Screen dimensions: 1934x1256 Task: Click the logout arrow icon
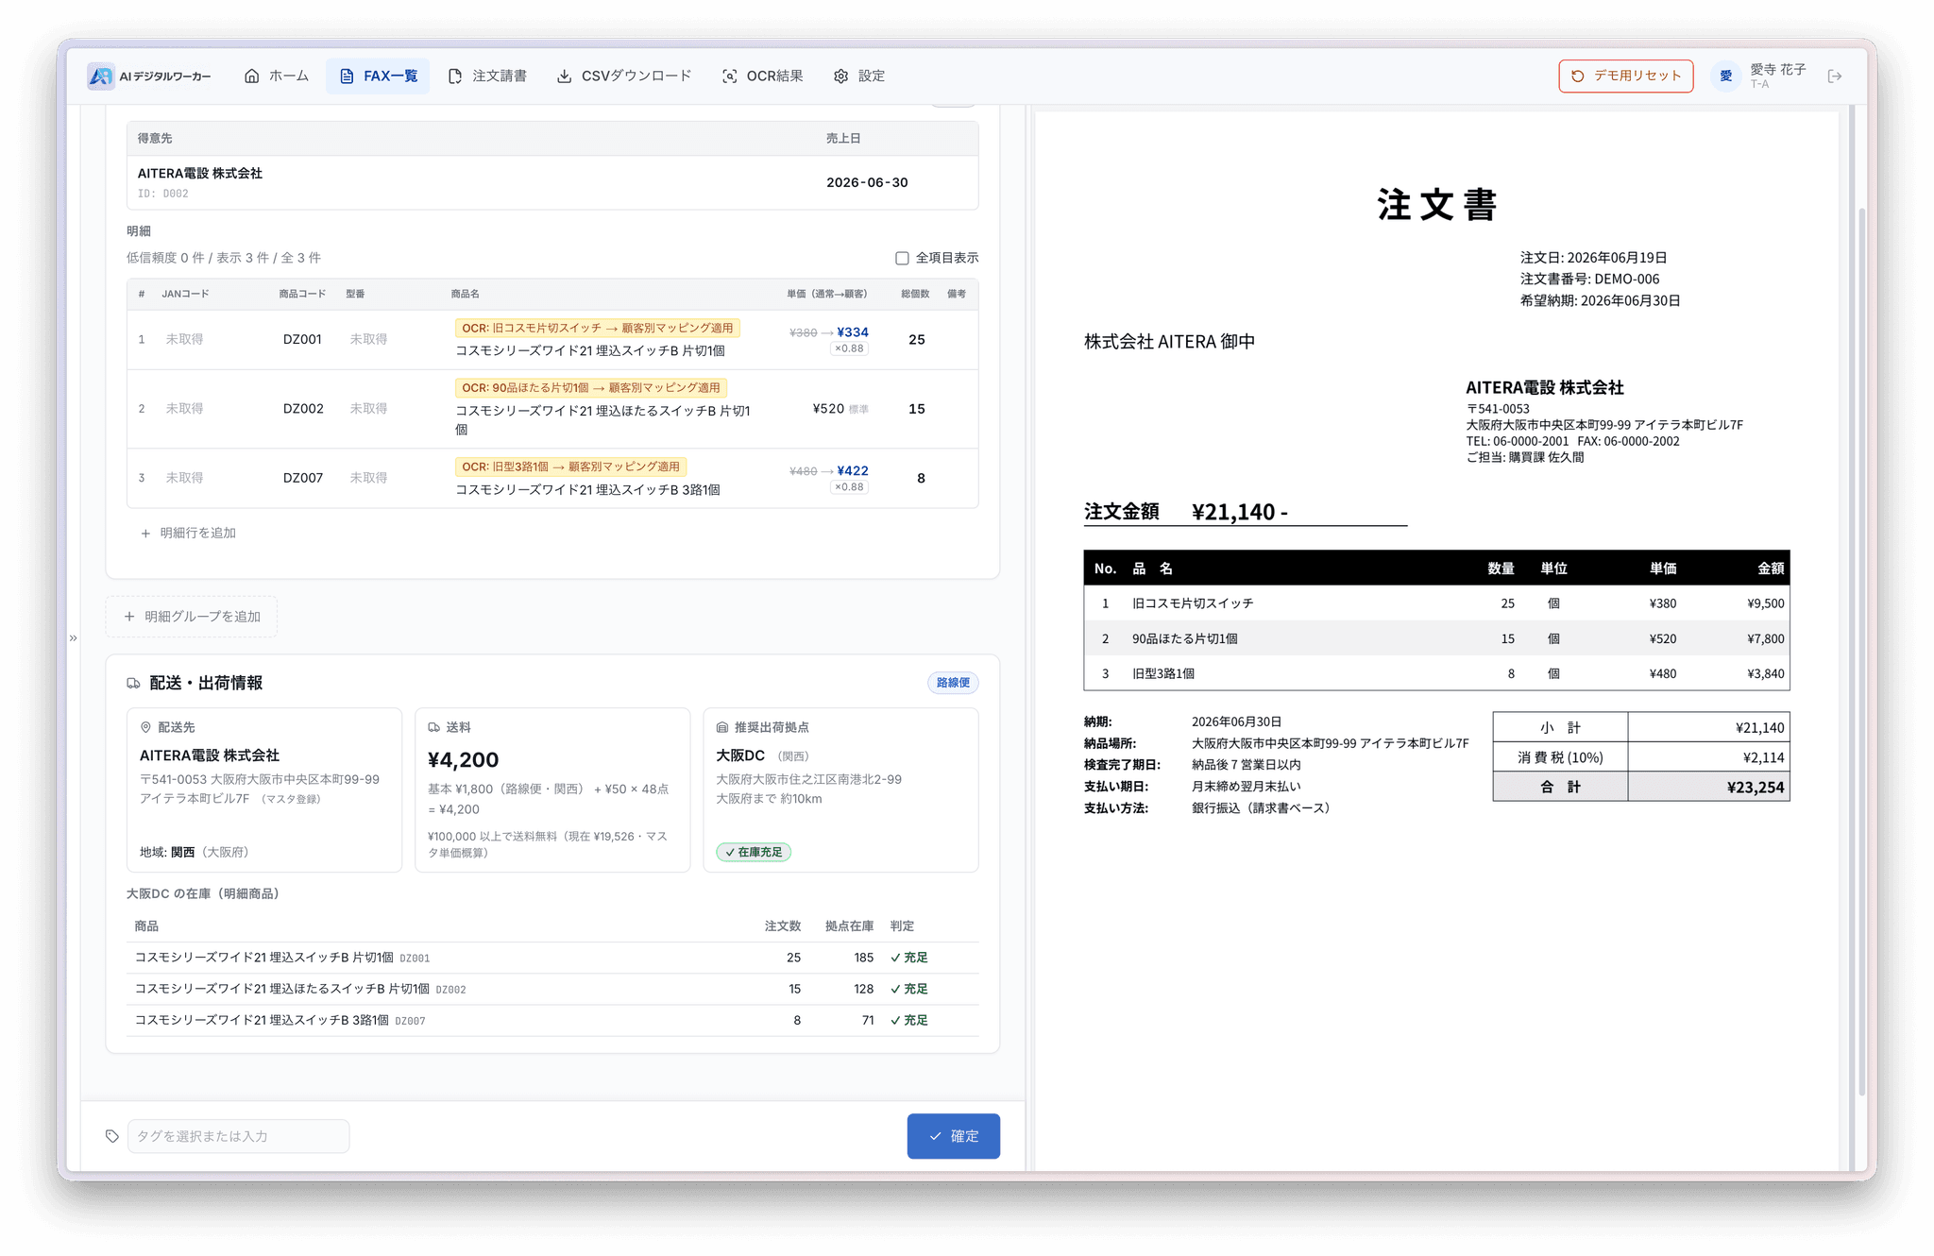[x=1835, y=76]
